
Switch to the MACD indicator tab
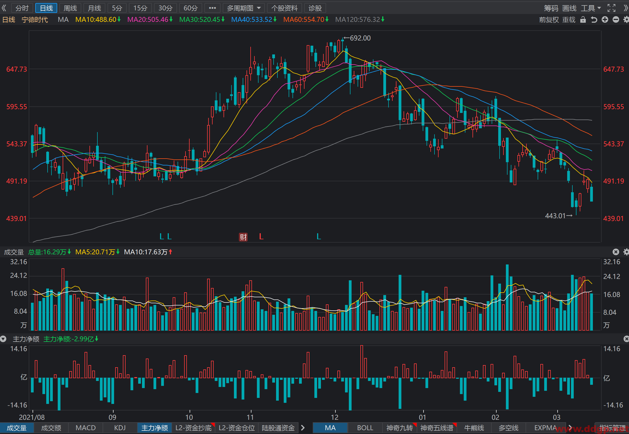pos(86,428)
